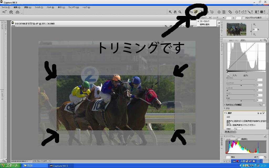This screenshot has height=168, width=269.
Task: Click the Capture NX 2 taskbar button
Action: (x=61, y=166)
